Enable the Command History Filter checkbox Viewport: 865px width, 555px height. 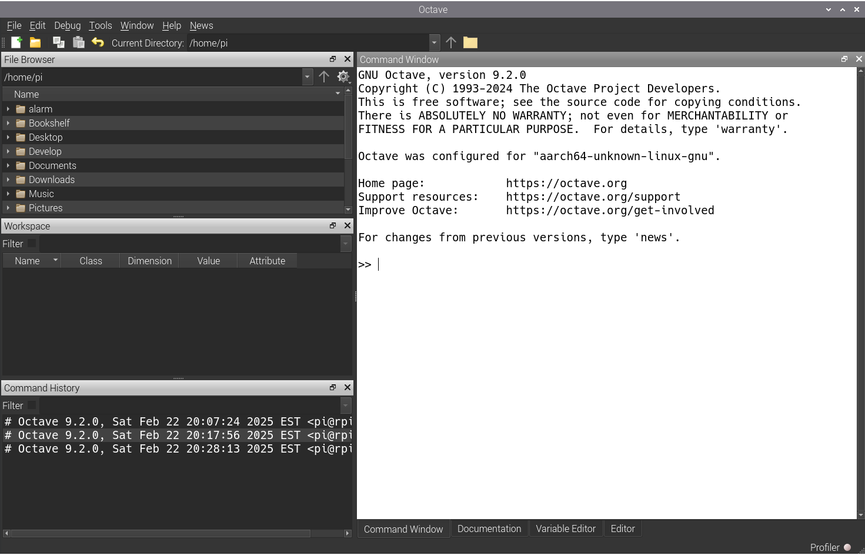pos(32,405)
